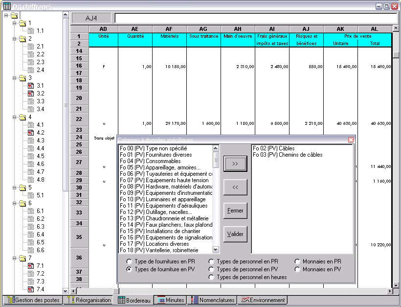Click the red document icon for item 7.4

pos(30,289)
